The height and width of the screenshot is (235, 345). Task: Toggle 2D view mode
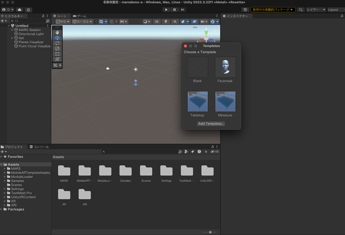tap(157, 22)
